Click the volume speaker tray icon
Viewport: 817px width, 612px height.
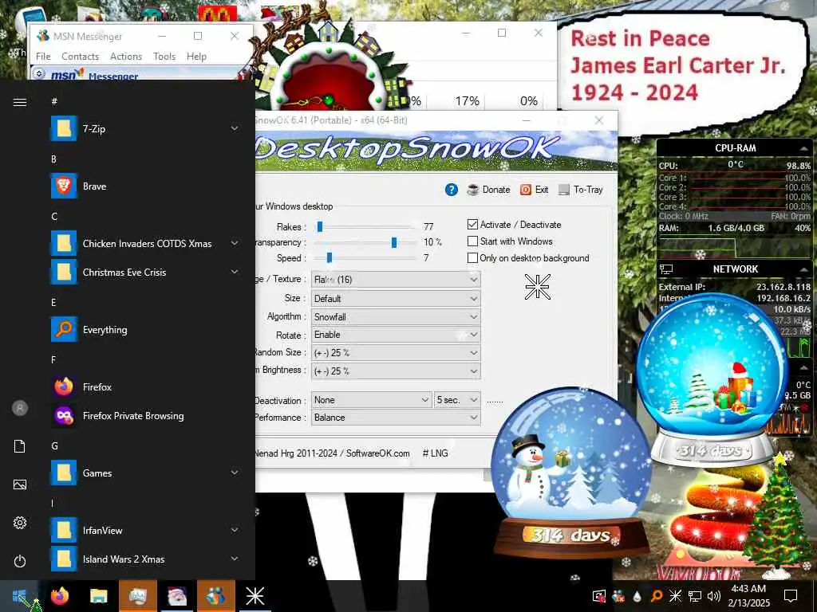pyautogui.click(x=714, y=596)
